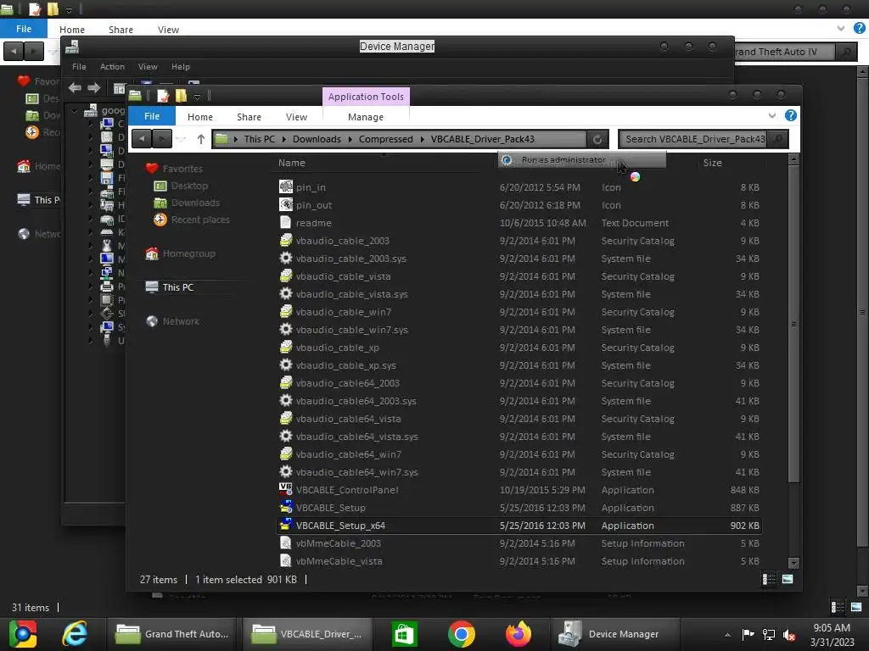This screenshot has height=651, width=869.
Task: Open the Microsoft Store taskbar icon
Action: [x=405, y=634]
